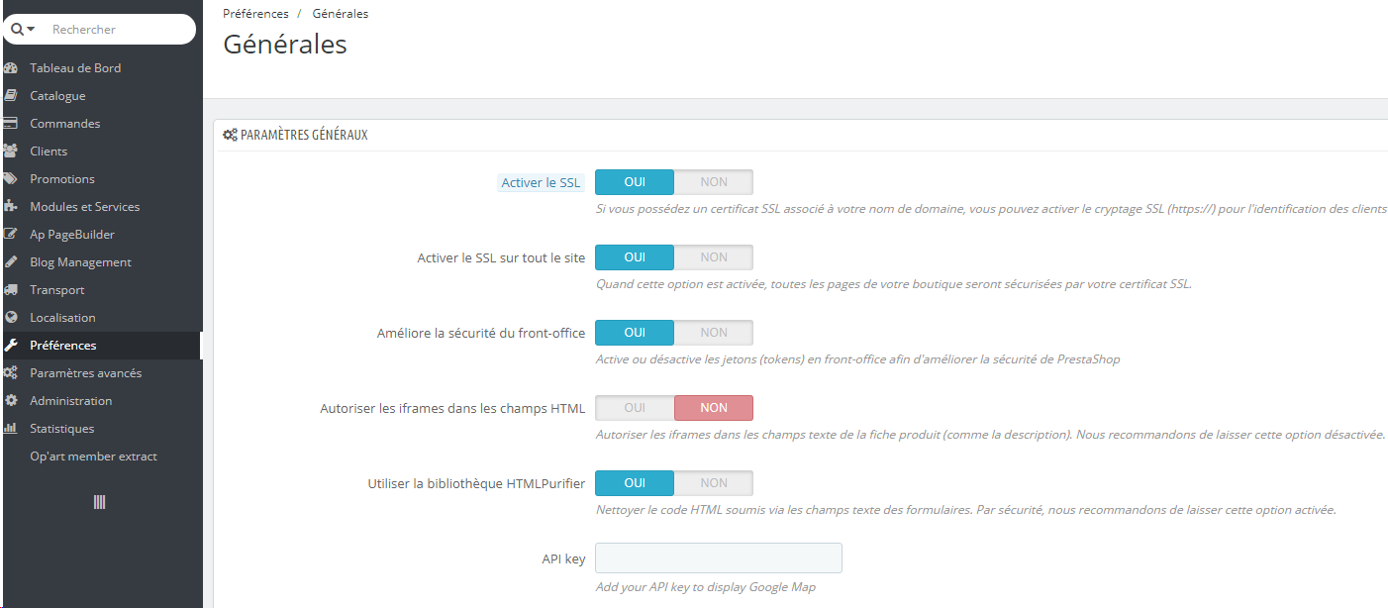Open the Clients menu entry
The height and width of the screenshot is (608, 1388).
coord(49,152)
